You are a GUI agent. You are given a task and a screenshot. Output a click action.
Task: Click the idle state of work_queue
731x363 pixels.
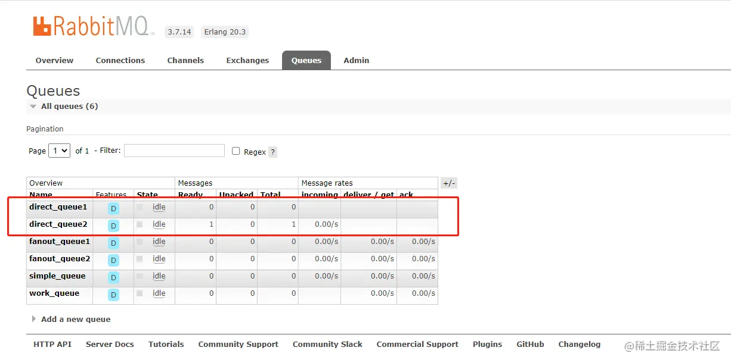coord(159,293)
